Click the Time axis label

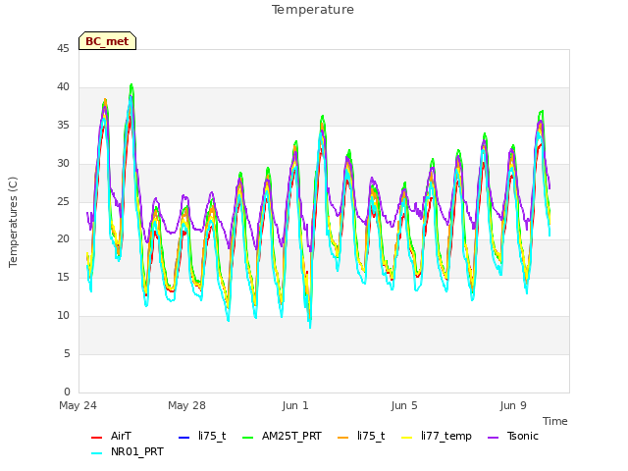[555, 421]
